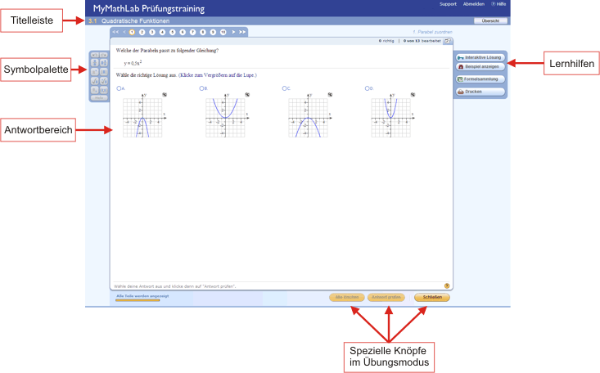Click the '0 richtig' score text
The width and height of the screenshot is (600, 373).
pos(386,41)
